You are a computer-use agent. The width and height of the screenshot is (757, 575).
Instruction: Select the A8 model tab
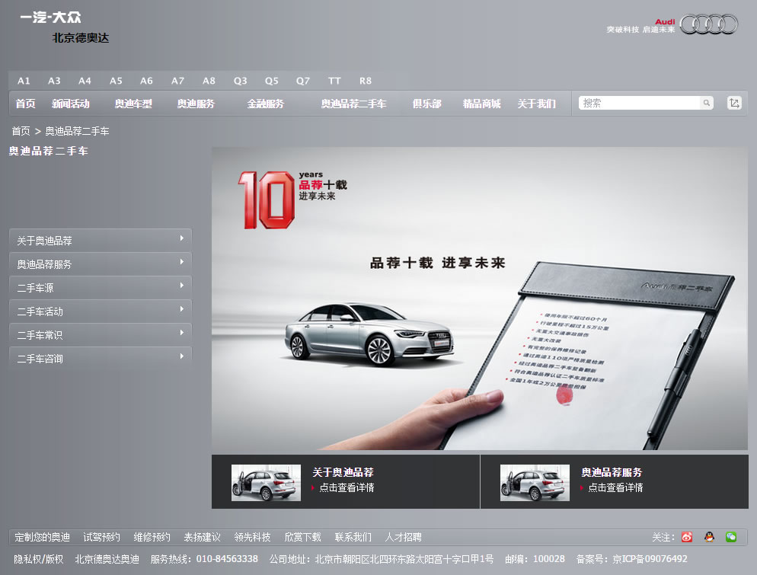[x=209, y=81]
